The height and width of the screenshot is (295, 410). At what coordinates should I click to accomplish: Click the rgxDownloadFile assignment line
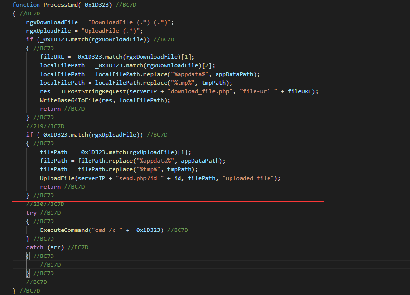pos(100,22)
